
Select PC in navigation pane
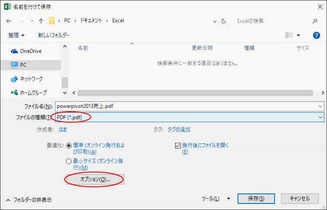[x=31, y=65]
